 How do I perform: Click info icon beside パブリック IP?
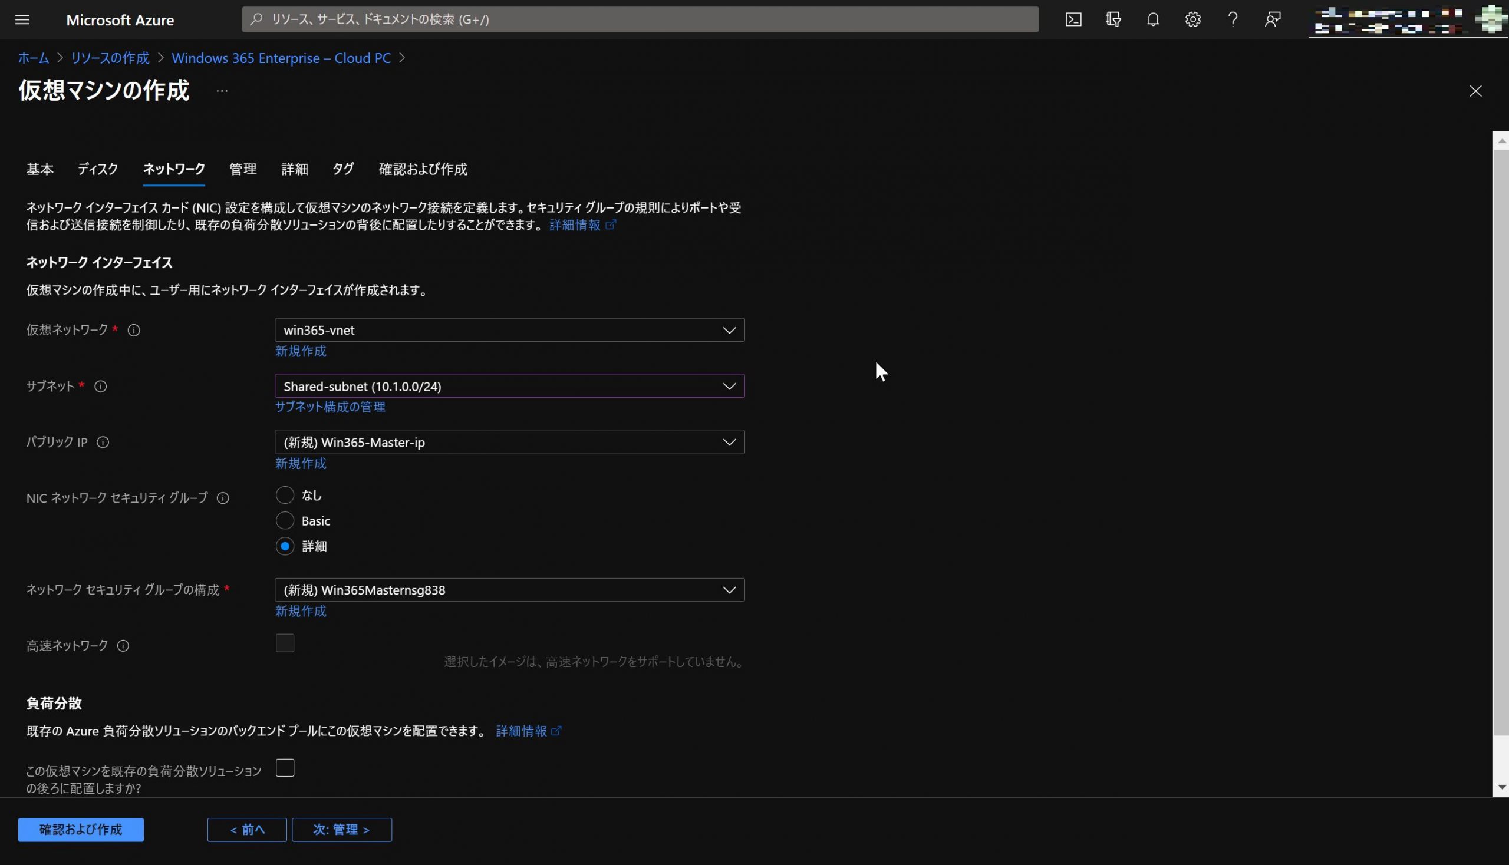(103, 442)
